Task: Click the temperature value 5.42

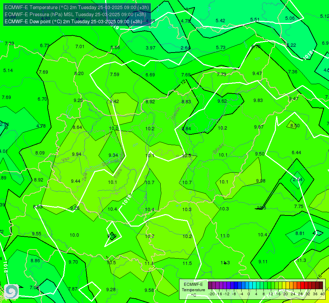Action: [220, 21]
